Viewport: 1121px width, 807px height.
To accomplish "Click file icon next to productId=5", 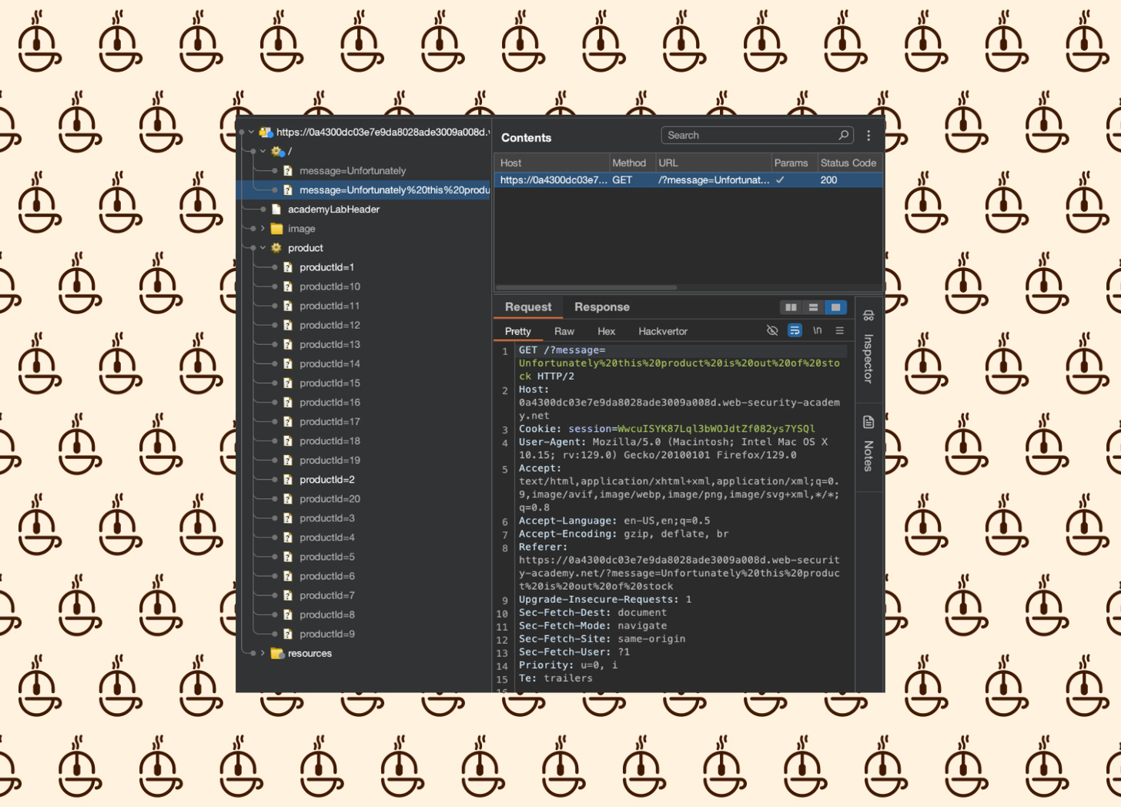I will 288,557.
